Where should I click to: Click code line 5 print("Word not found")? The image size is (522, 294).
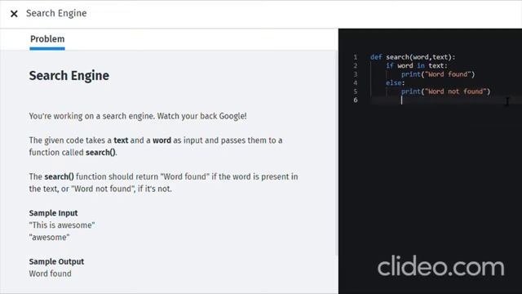click(445, 91)
